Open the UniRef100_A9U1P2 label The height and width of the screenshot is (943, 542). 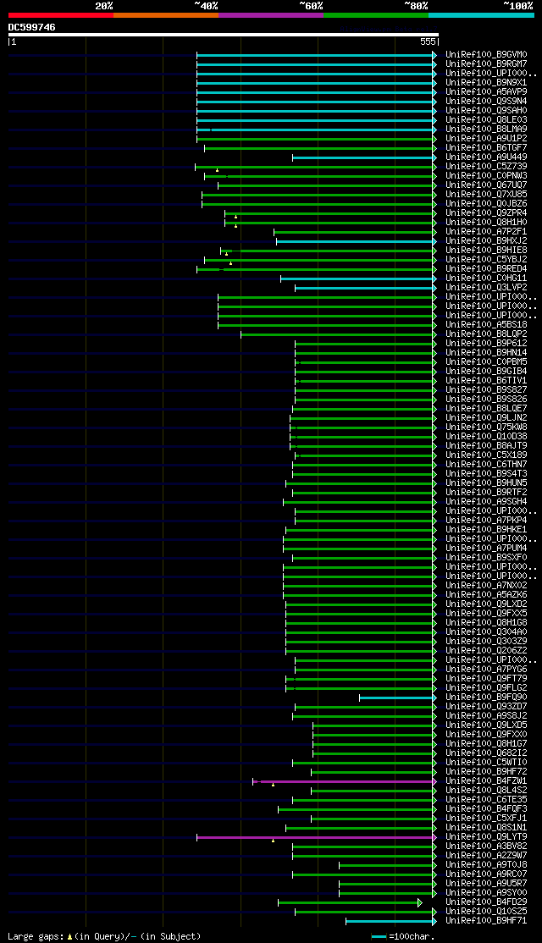click(487, 139)
